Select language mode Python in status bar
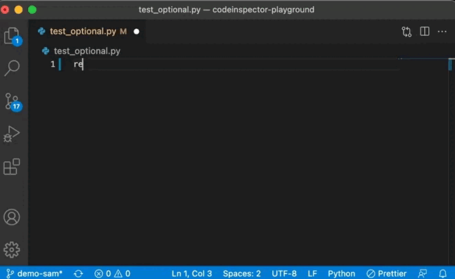Viewport: 455px width, 279px height. click(342, 273)
